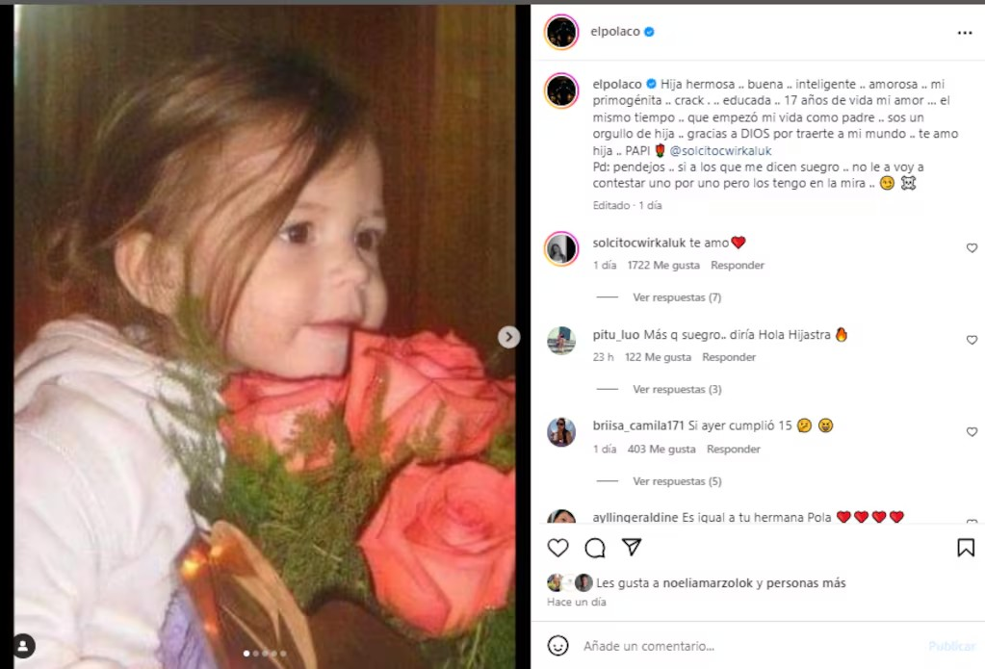Viewport: 985px width, 669px height.
Task: Expand the 5 replies under briisa_camila171
Action: [676, 481]
